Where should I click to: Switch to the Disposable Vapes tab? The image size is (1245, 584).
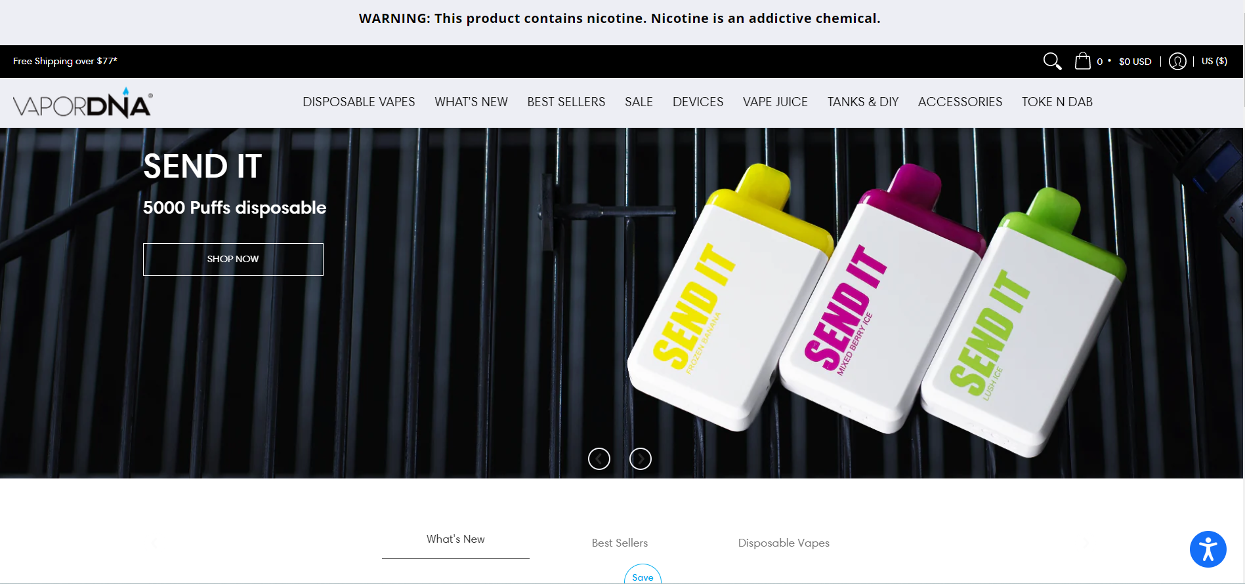click(x=784, y=543)
